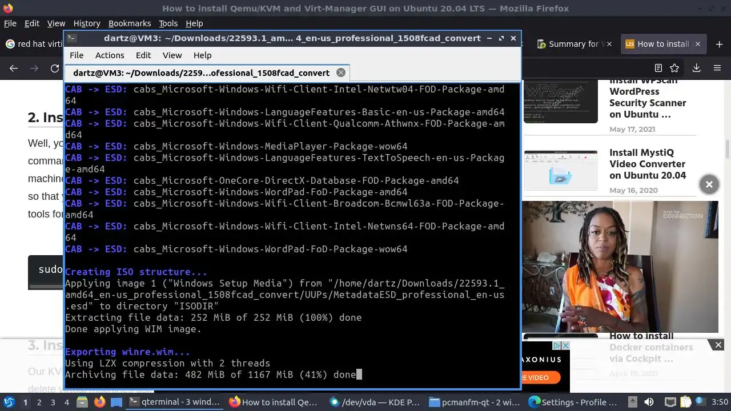The image size is (731, 411).
Task: Open Firefox Edit menu
Action: pyautogui.click(x=32, y=23)
